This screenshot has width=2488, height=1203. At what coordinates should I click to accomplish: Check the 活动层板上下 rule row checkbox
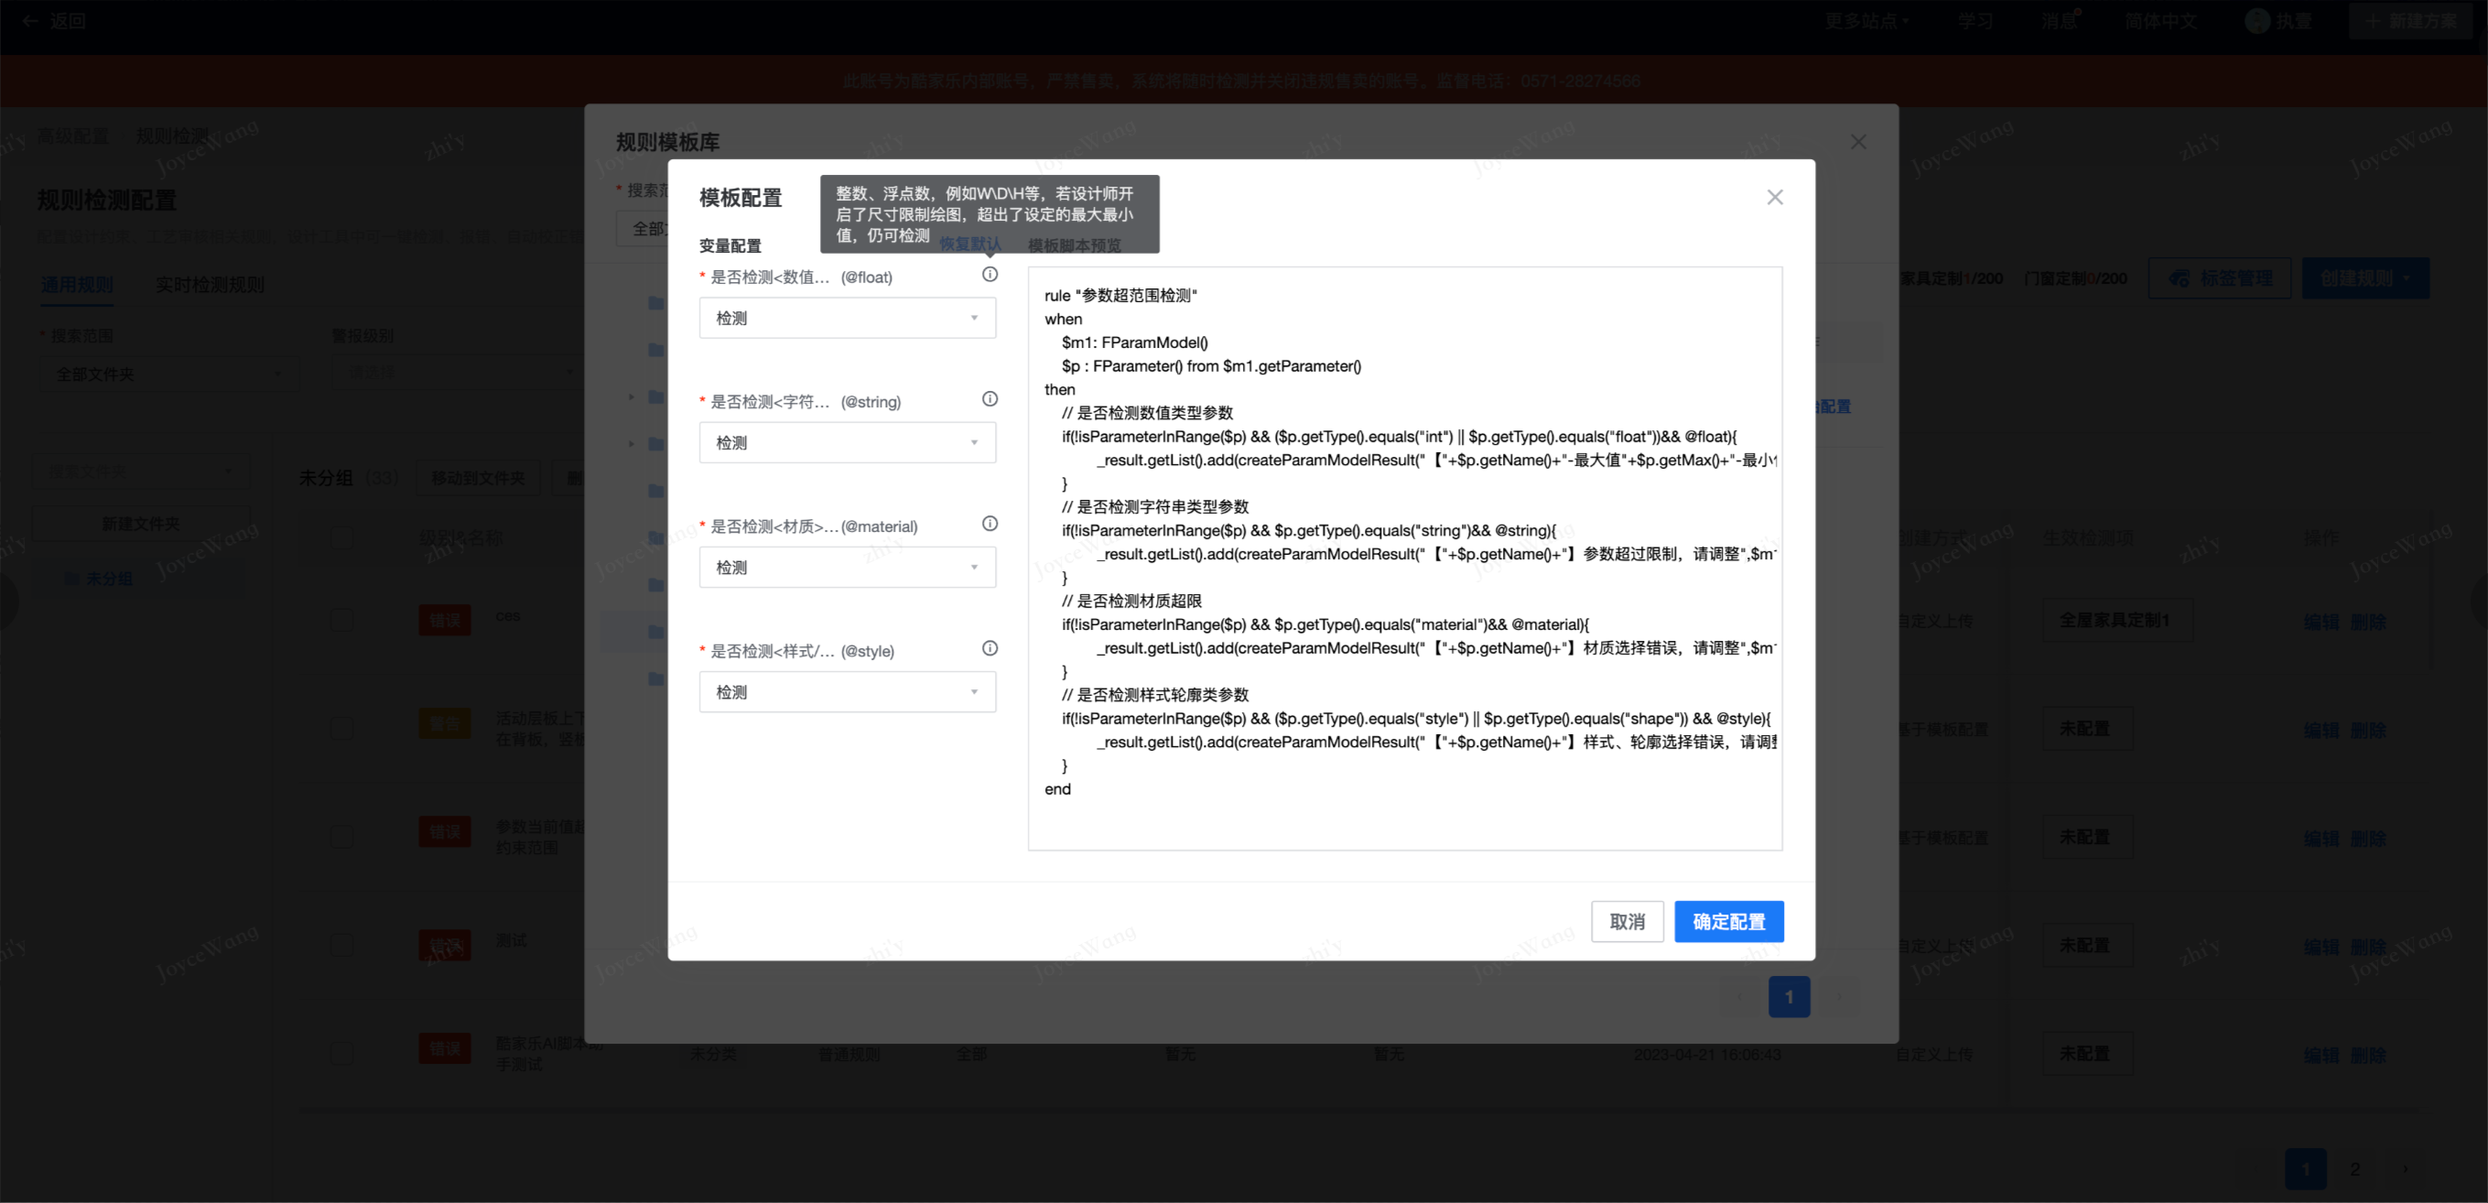point(341,728)
